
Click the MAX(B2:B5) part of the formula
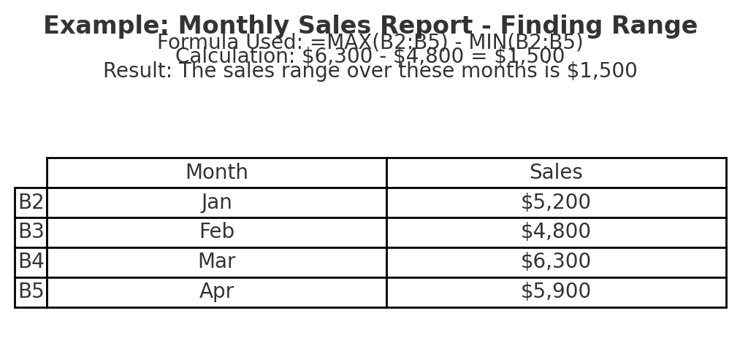click(x=386, y=42)
